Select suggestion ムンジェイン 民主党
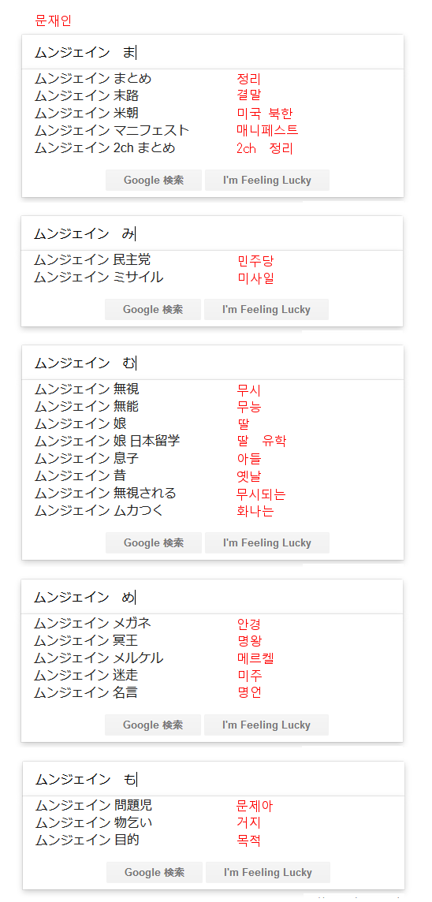 coord(92,261)
